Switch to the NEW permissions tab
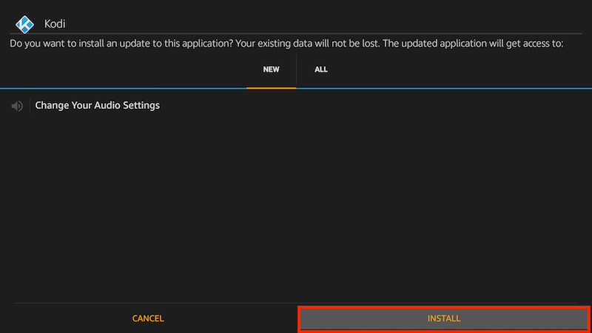 pyautogui.click(x=271, y=70)
